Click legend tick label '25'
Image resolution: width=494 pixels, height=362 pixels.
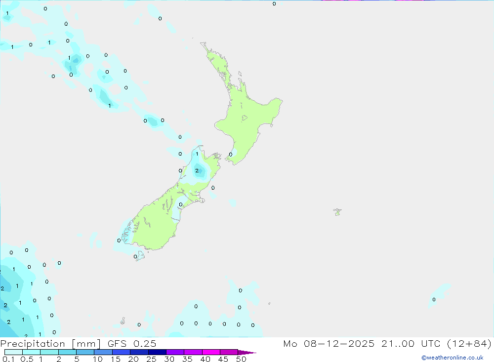click(151, 359)
